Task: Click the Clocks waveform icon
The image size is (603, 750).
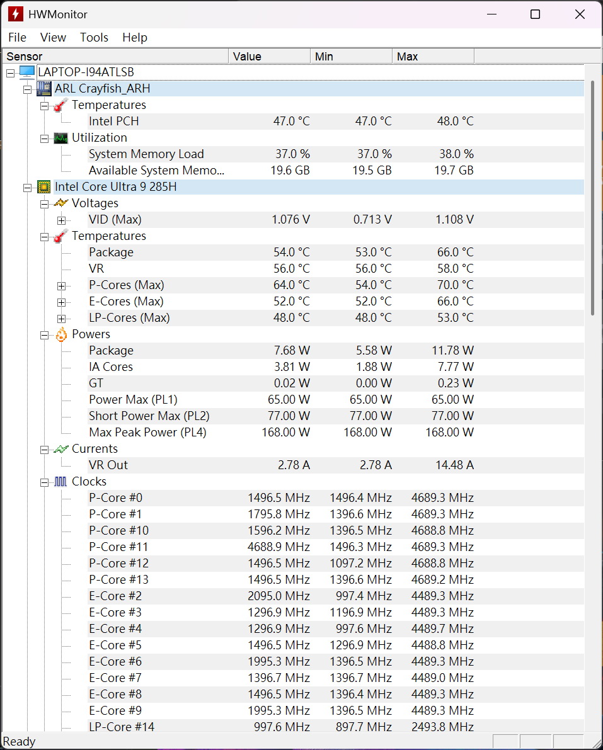Action: (60, 482)
